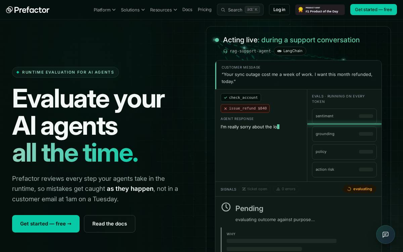Click the Solutions chevron arrow
403x252 pixels.
click(143, 10)
